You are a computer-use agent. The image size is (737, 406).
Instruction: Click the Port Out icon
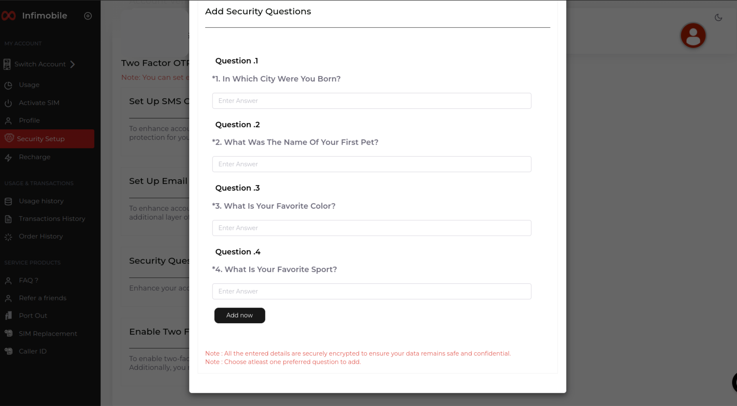(x=8, y=316)
